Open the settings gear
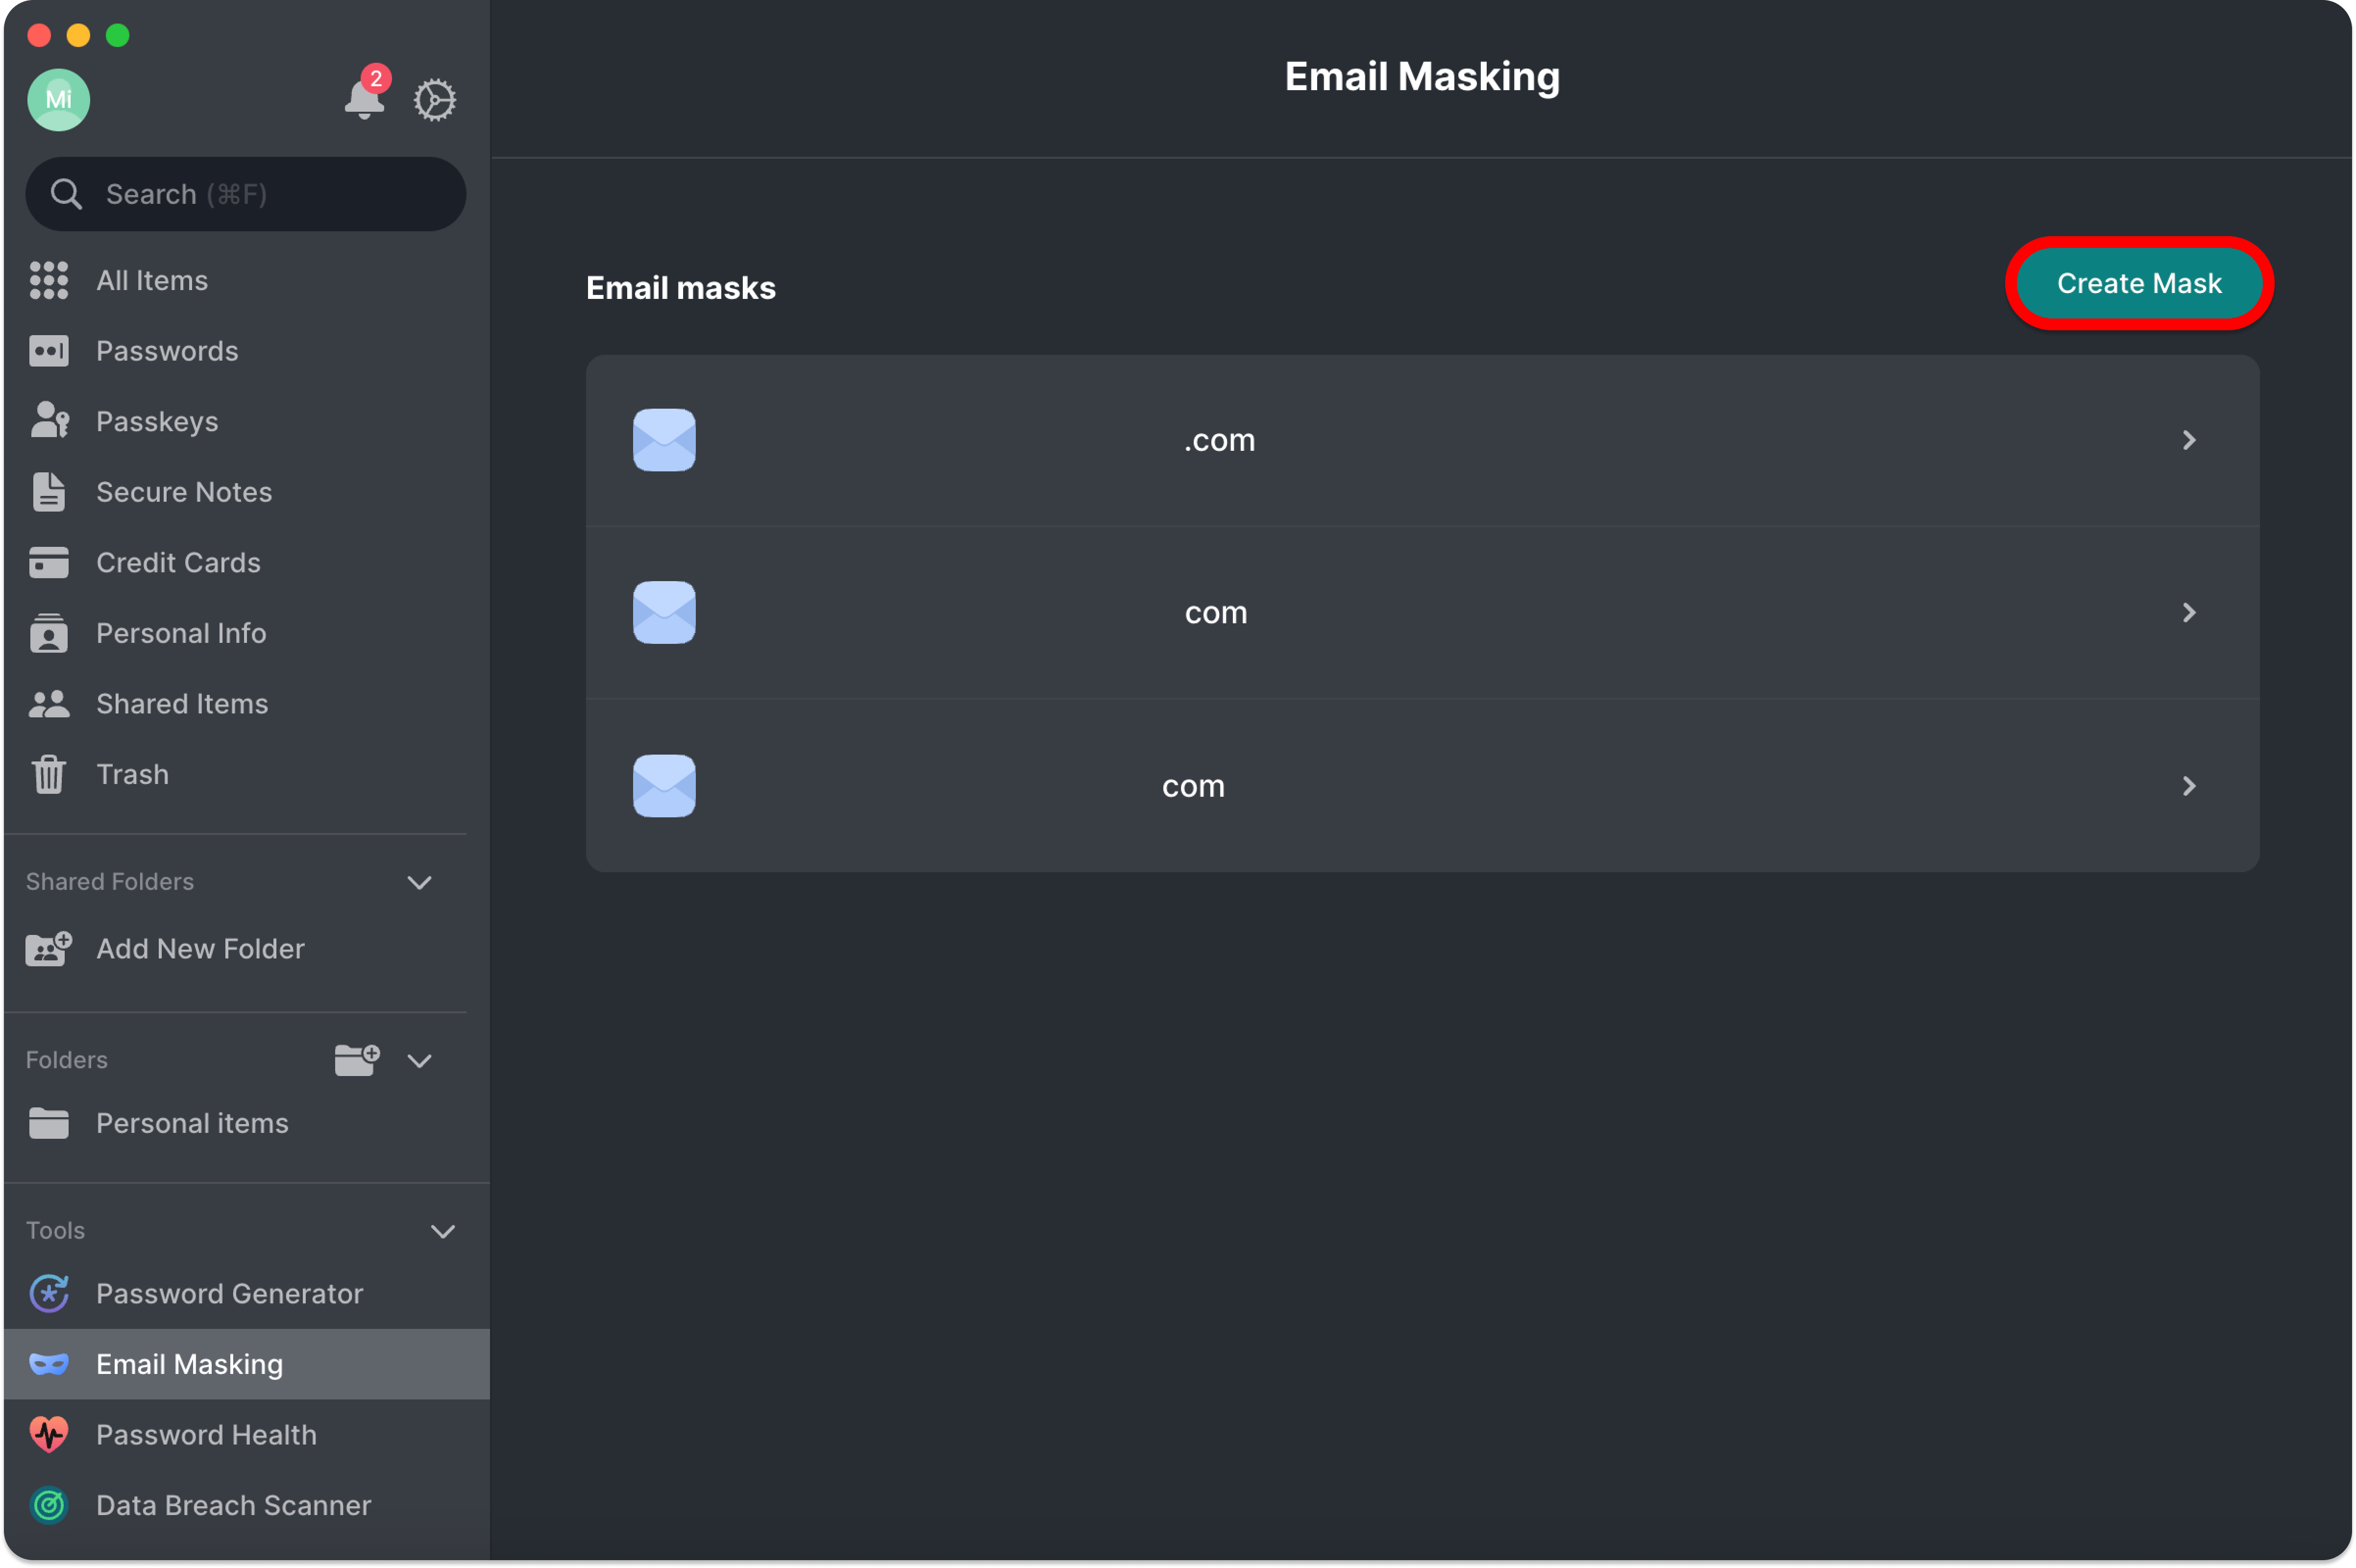The width and height of the screenshot is (2356, 1568). coord(435,100)
